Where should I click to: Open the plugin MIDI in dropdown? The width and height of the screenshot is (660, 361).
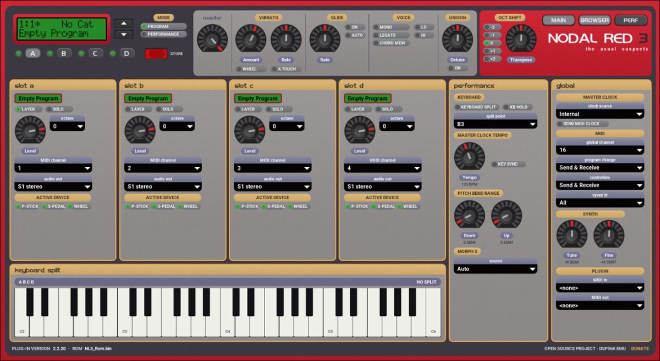click(x=600, y=287)
